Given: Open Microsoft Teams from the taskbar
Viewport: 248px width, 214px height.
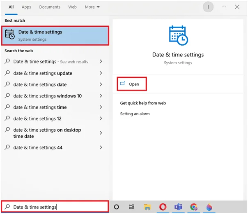Looking at the screenshot, I should (x=178, y=207).
